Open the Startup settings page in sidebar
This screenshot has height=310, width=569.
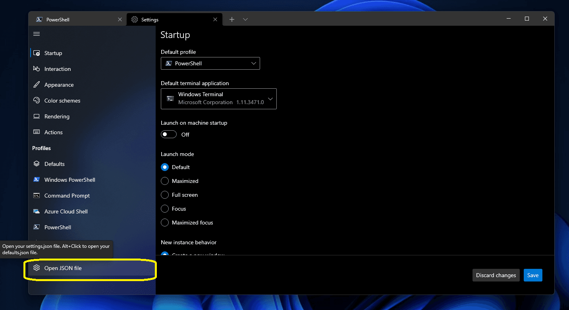[93, 53]
